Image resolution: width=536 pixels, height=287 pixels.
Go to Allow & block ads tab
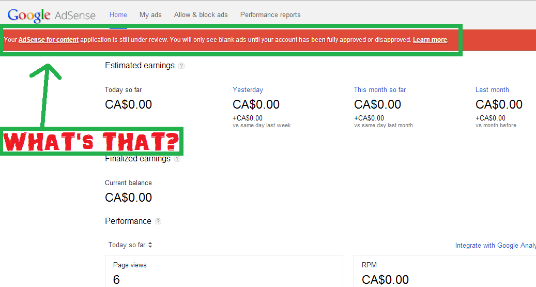click(x=201, y=15)
